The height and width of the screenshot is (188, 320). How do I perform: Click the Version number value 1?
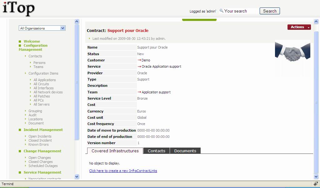(x=138, y=143)
